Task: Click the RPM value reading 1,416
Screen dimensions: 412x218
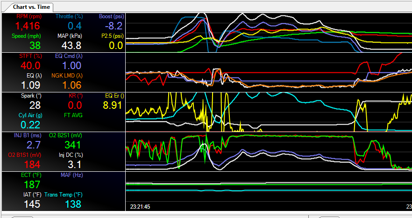Action: (x=28, y=26)
